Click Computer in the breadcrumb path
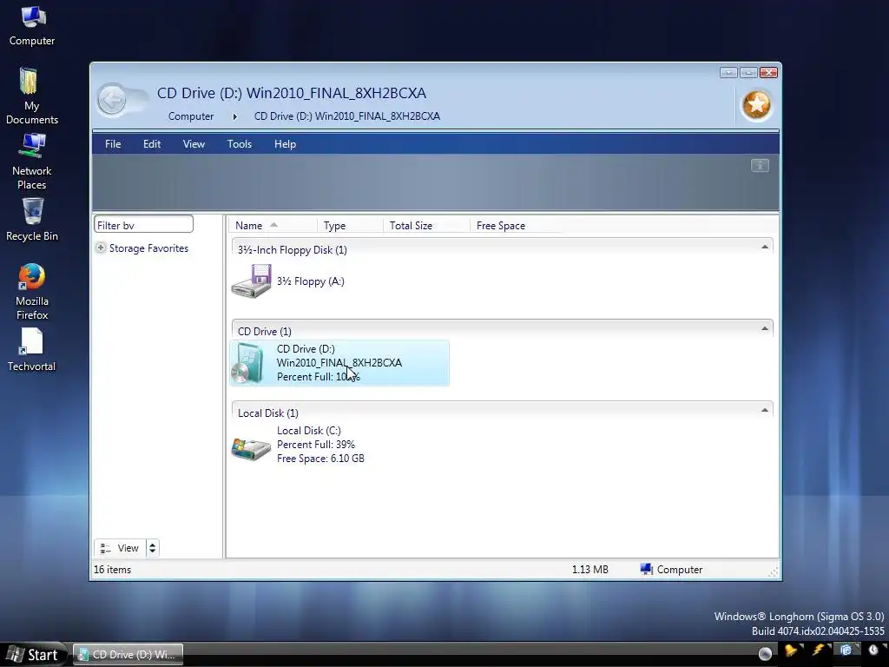Screen dimensions: 889x667 pos(190,116)
